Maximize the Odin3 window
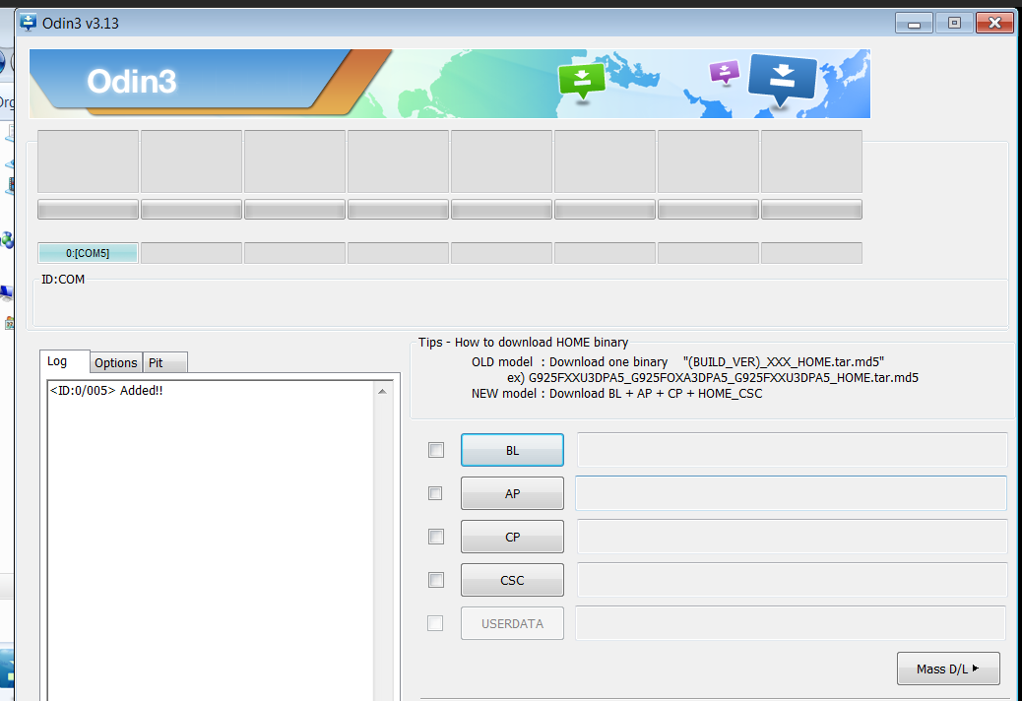Viewport: 1022px width, 701px height. point(954,24)
